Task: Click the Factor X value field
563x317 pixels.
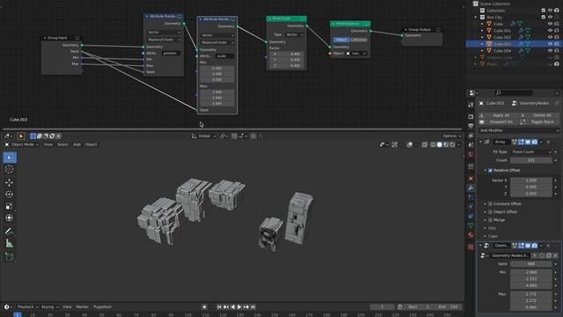Action: click(531, 181)
